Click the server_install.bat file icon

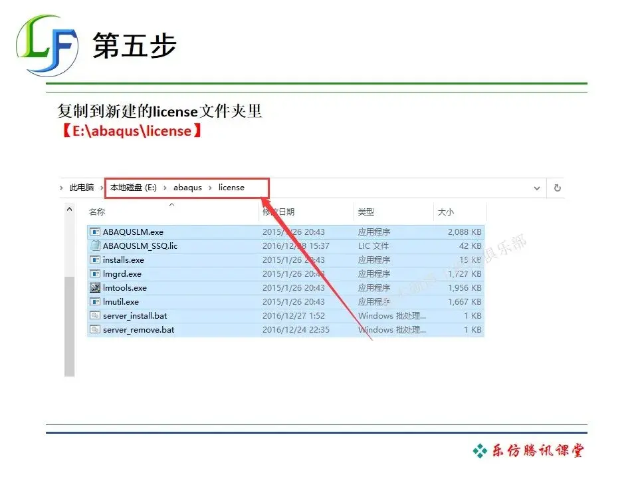click(95, 315)
